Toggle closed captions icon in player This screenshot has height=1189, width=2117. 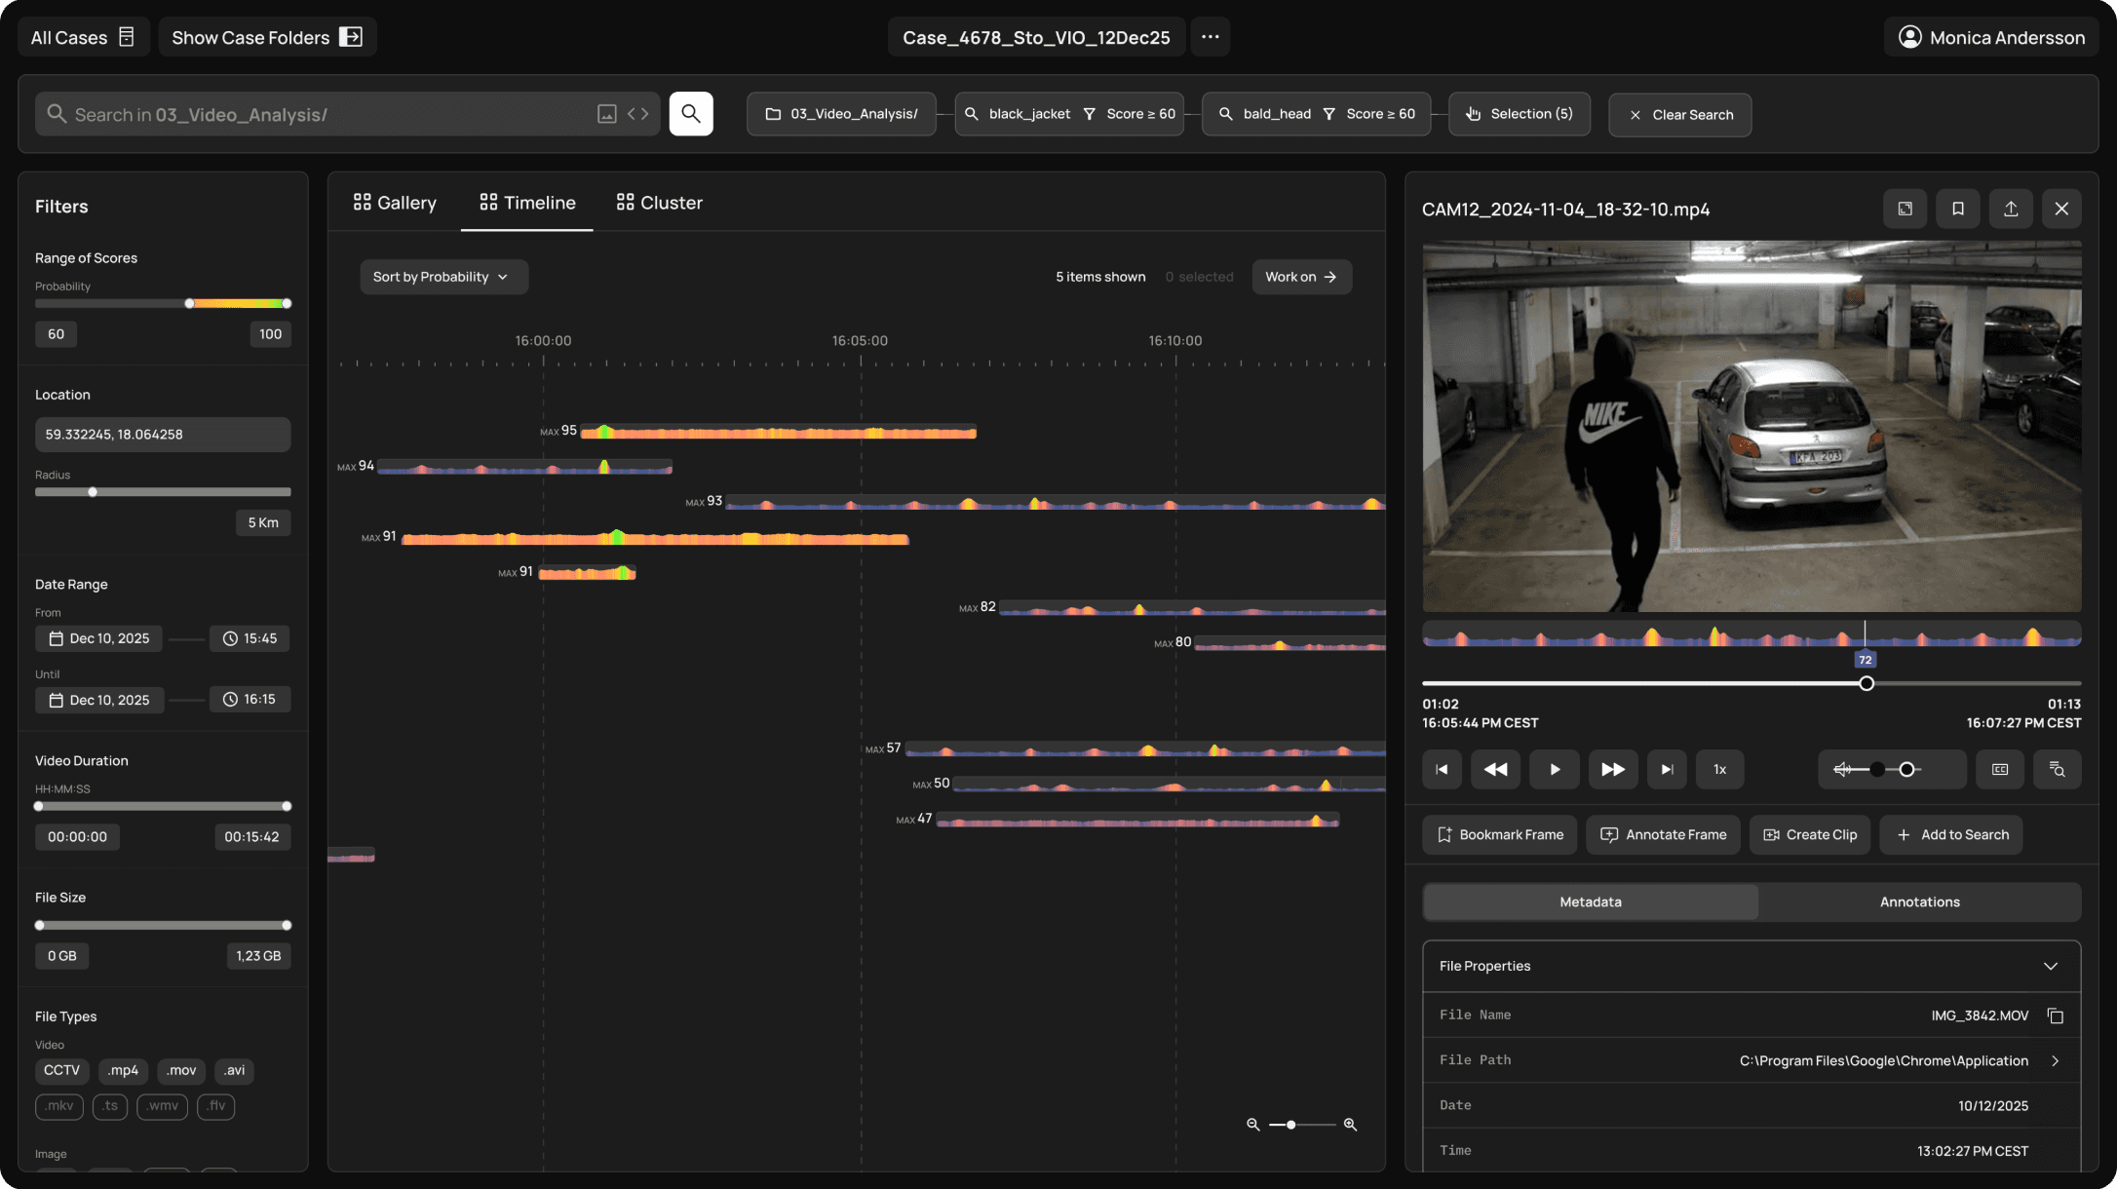coord(1999,769)
